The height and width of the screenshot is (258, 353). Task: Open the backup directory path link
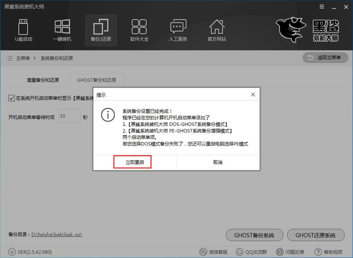pos(57,234)
